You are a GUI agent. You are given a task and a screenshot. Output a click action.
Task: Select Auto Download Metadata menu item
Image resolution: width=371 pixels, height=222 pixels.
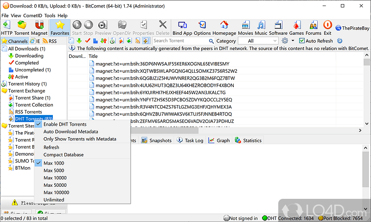[83, 132]
